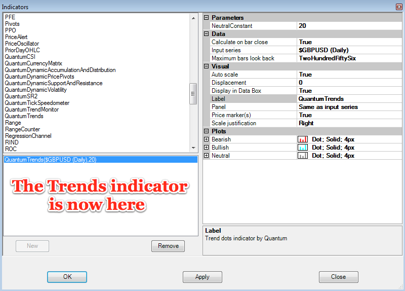Click the Apply button

click(x=202, y=277)
